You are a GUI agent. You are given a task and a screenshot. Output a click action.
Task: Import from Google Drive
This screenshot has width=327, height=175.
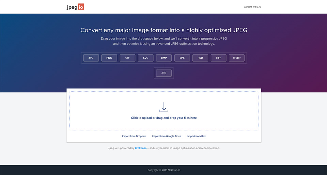[167, 136]
